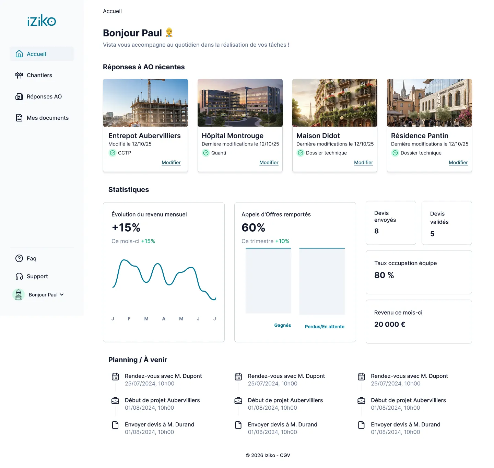Click the Devis validés stat card
The height and width of the screenshot is (468, 494).
point(447,223)
